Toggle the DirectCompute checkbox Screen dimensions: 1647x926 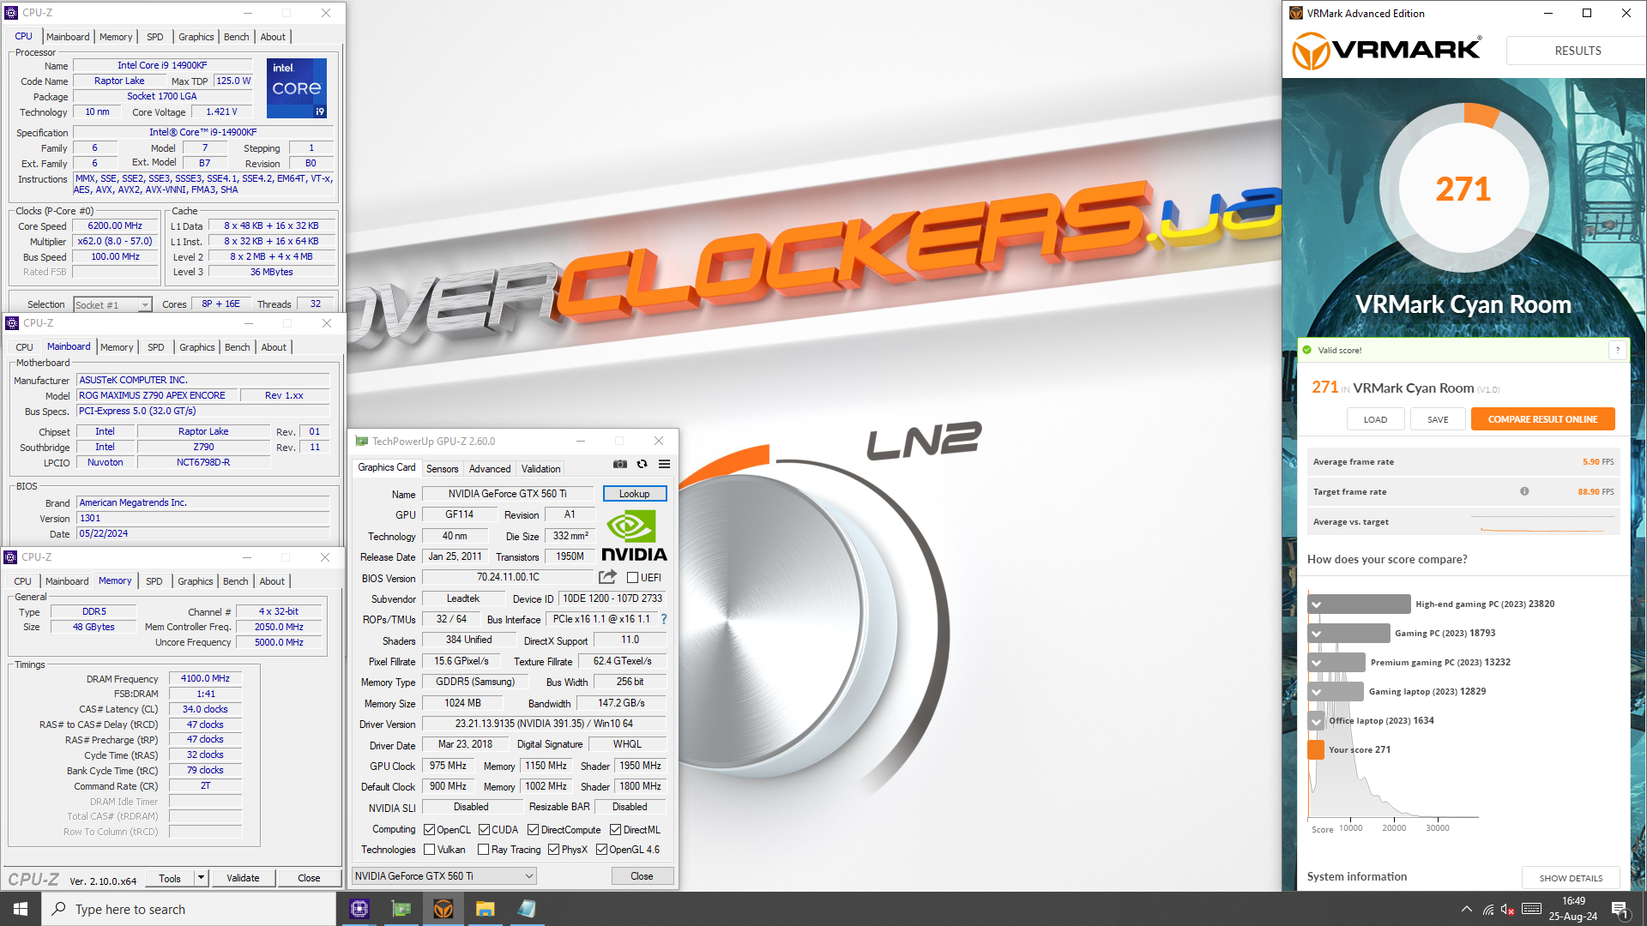533,830
